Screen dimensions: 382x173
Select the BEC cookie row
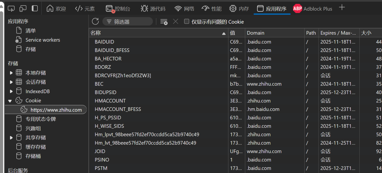(x=235, y=84)
